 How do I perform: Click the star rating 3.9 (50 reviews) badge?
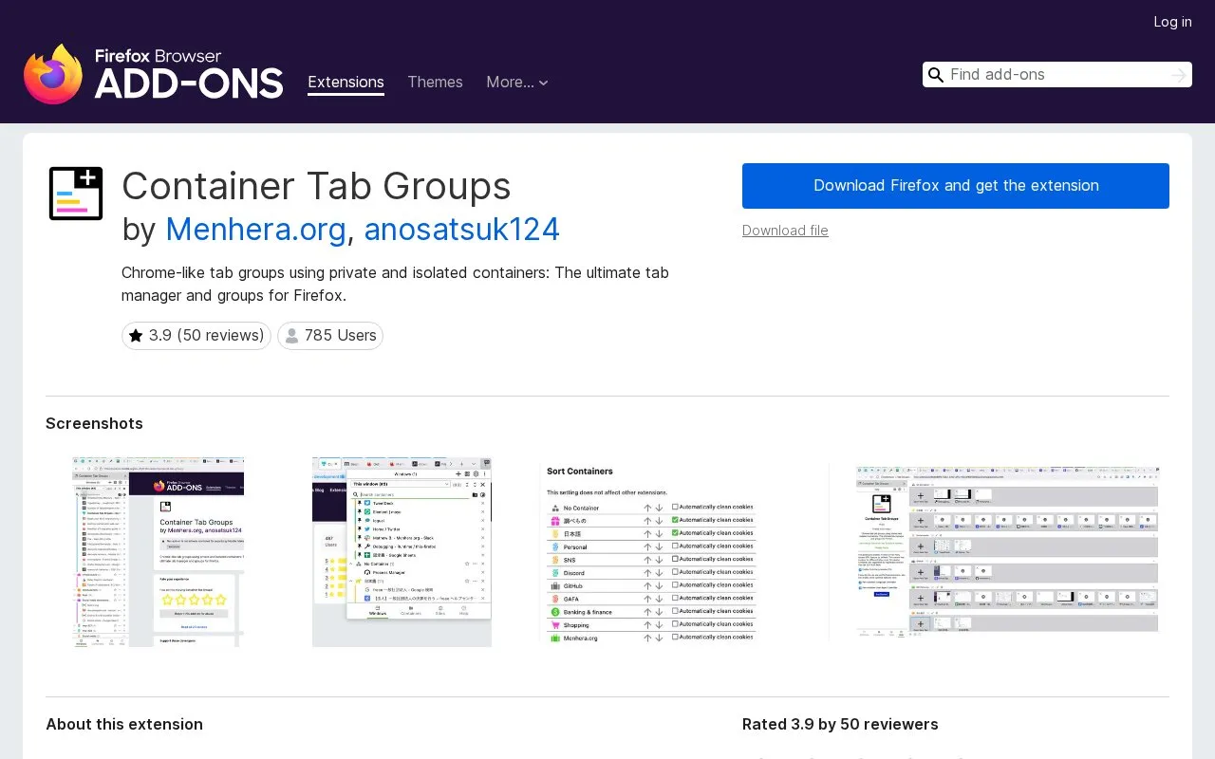pos(196,336)
